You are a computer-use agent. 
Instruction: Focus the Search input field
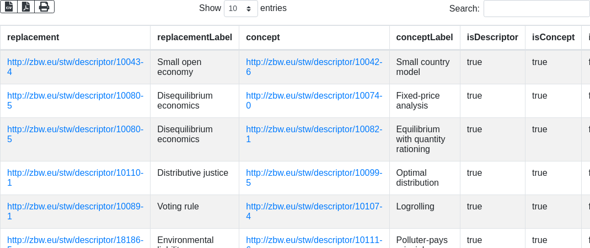536,9
